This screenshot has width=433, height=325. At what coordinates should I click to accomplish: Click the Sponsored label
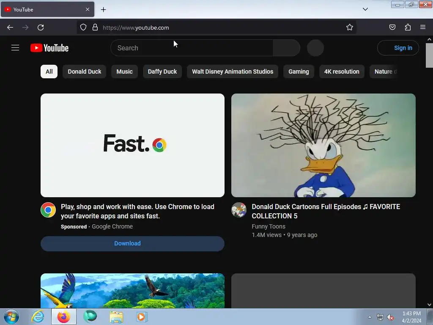click(74, 227)
